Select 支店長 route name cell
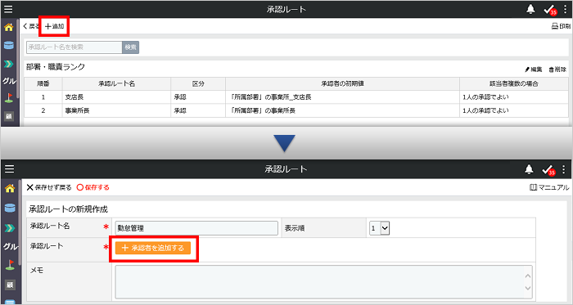 [x=116, y=97]
